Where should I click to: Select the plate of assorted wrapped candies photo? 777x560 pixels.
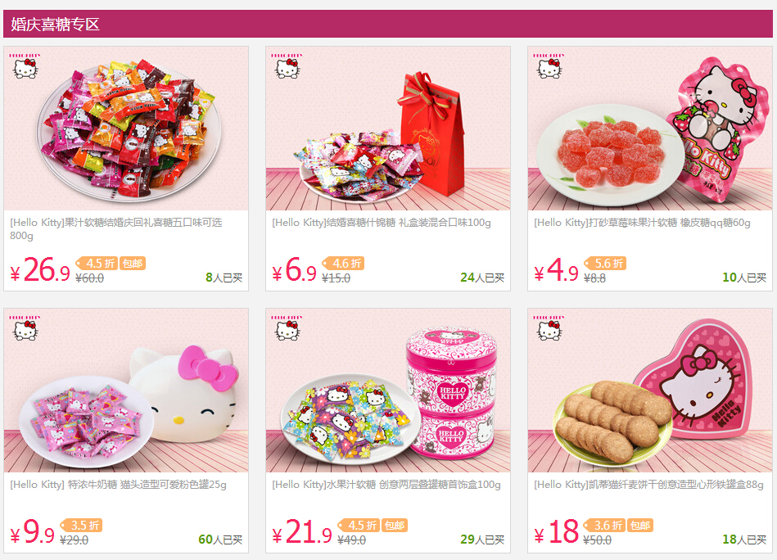coord(126,129)
